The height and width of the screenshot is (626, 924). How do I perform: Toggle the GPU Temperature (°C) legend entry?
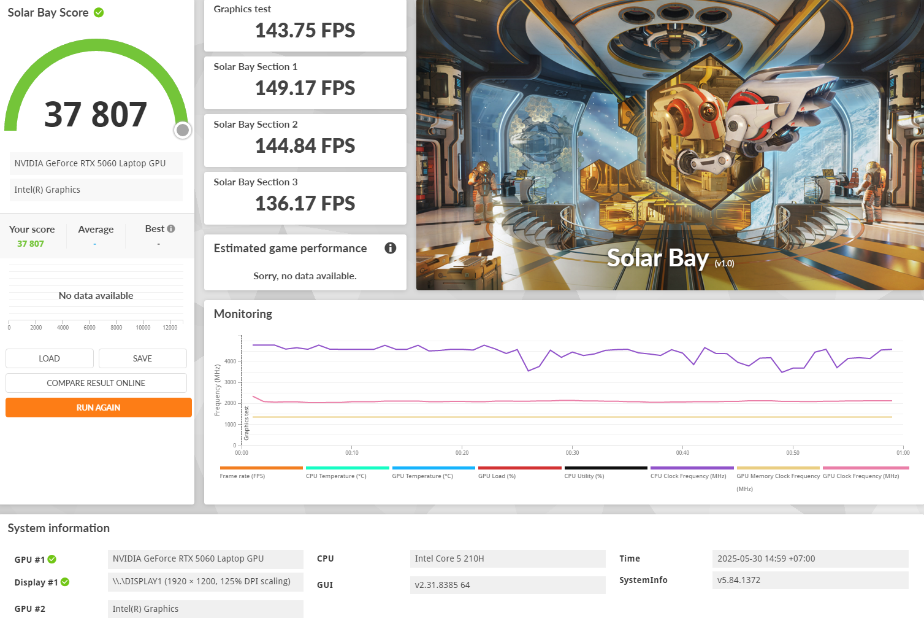(433, 472)
